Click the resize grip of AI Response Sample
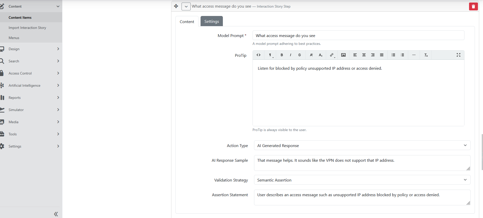483x218 pixels. pyautogui.click(x=468, y=169)
